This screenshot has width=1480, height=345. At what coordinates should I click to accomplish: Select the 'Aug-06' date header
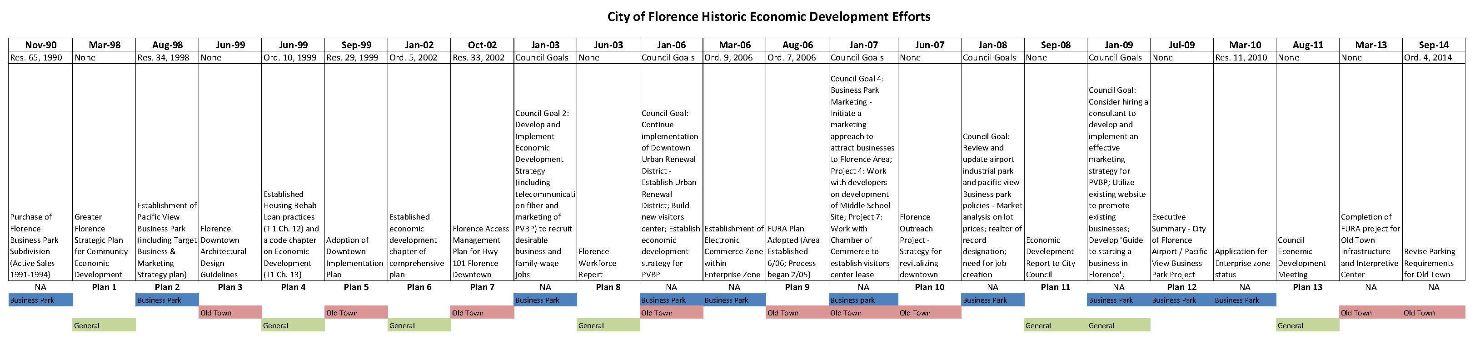click(797, 45)
